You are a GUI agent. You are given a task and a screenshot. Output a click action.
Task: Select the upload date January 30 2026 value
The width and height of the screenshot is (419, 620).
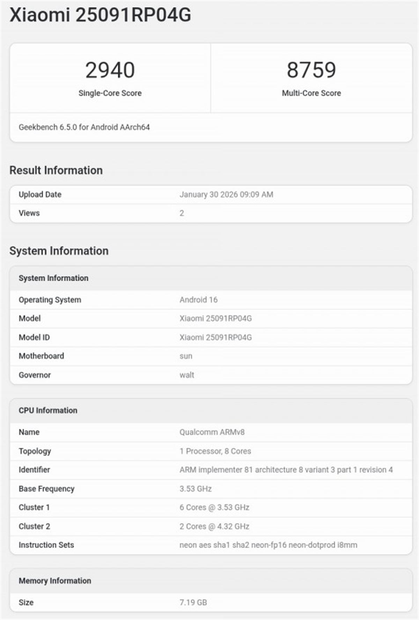tap(226, 194)
